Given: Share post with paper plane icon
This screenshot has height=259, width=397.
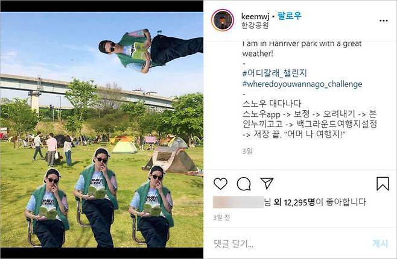Looking at the screenshot, I should pos(267,183).
